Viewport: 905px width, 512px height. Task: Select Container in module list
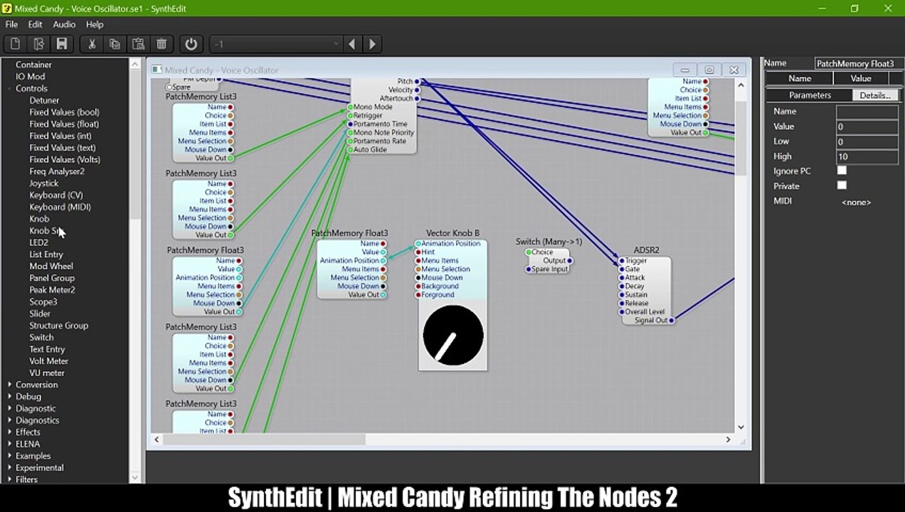pyautogui.click(x=33, y=65)
